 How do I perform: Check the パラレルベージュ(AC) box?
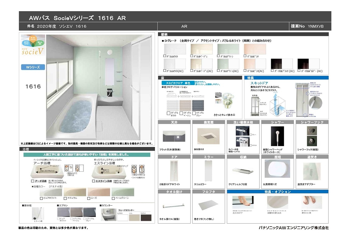coord(191,70)
